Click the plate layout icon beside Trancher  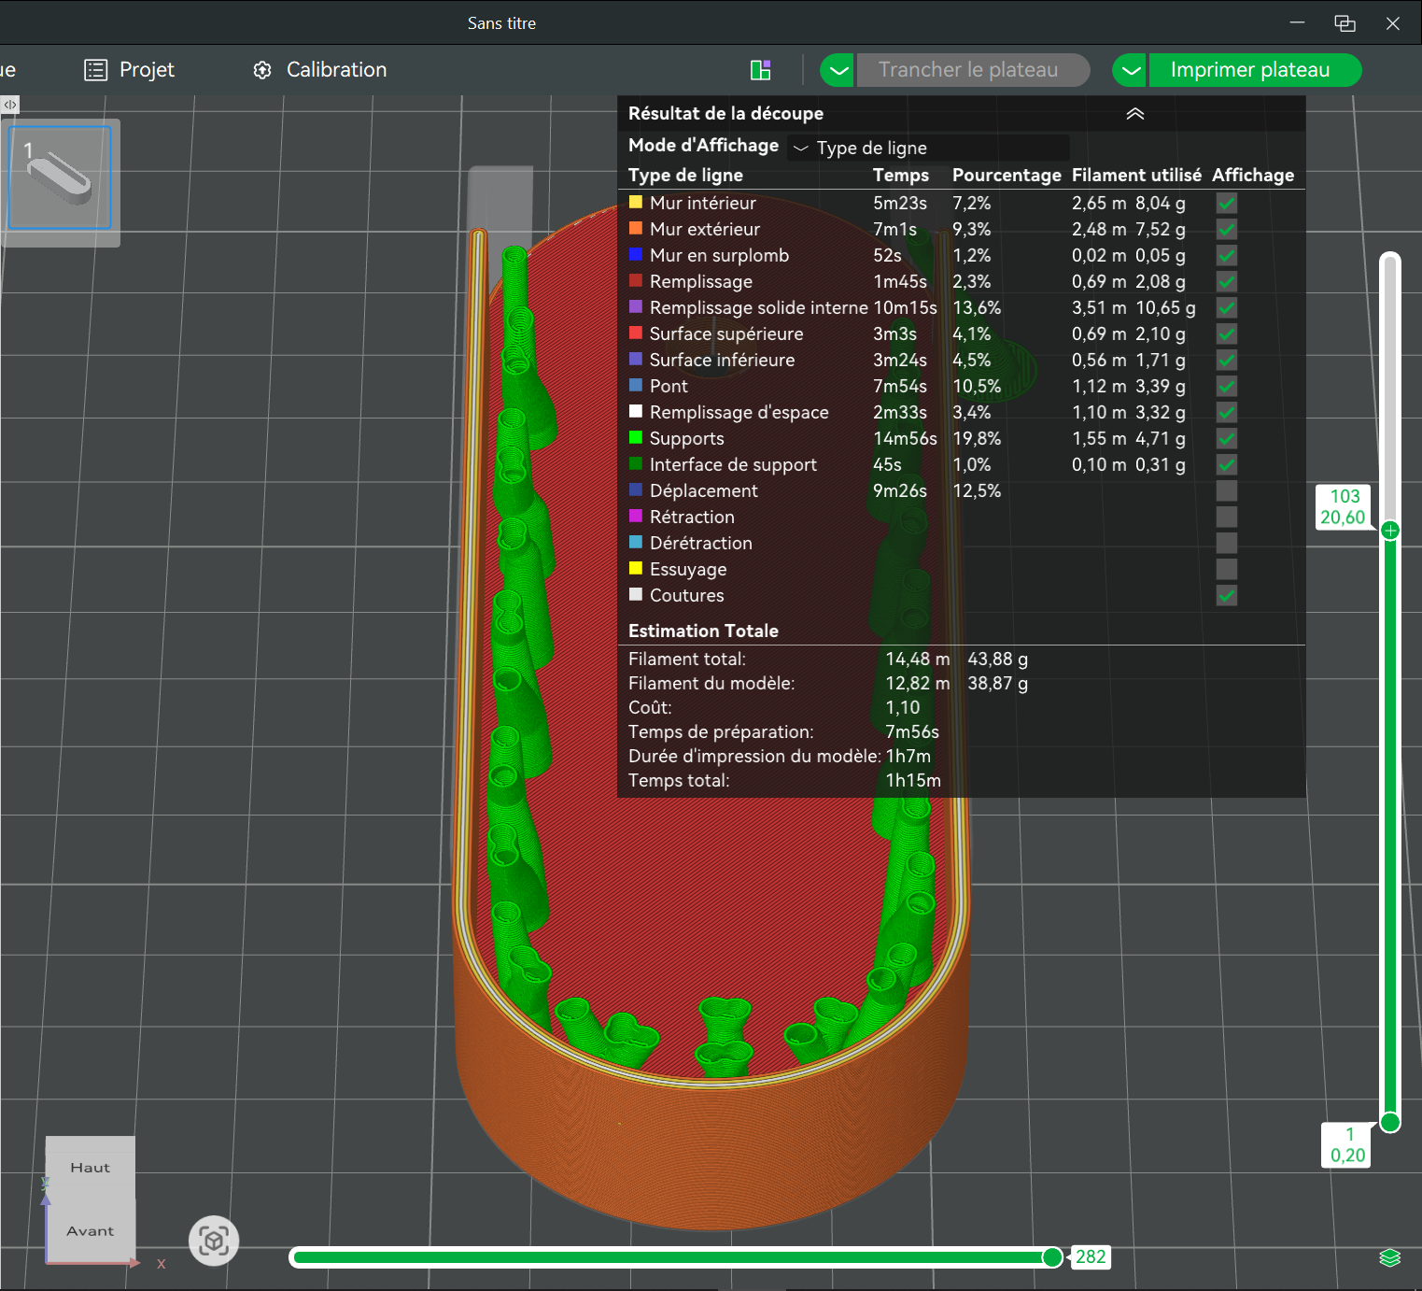(761, 70)
